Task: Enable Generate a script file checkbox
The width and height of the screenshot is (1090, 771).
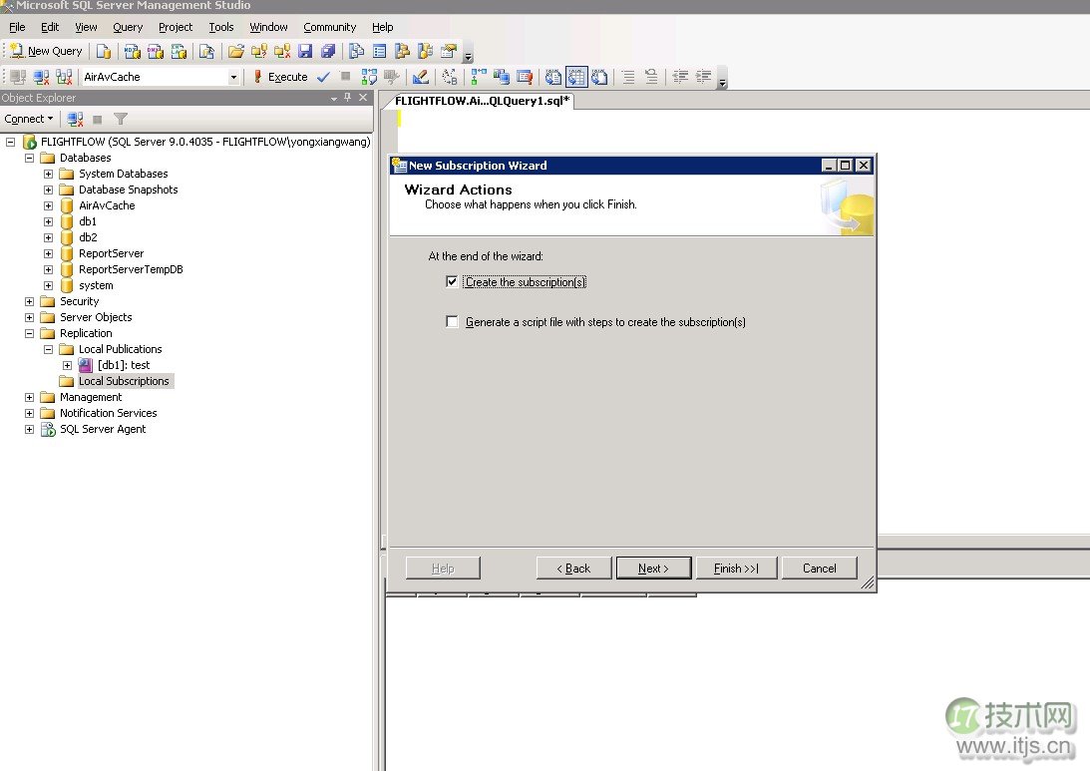Action: pyautogui.click(x=452, y=322)
